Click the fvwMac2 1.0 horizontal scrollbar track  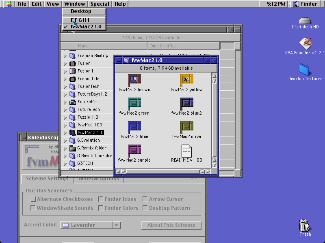pyautogui.click(x=163, y=171)
